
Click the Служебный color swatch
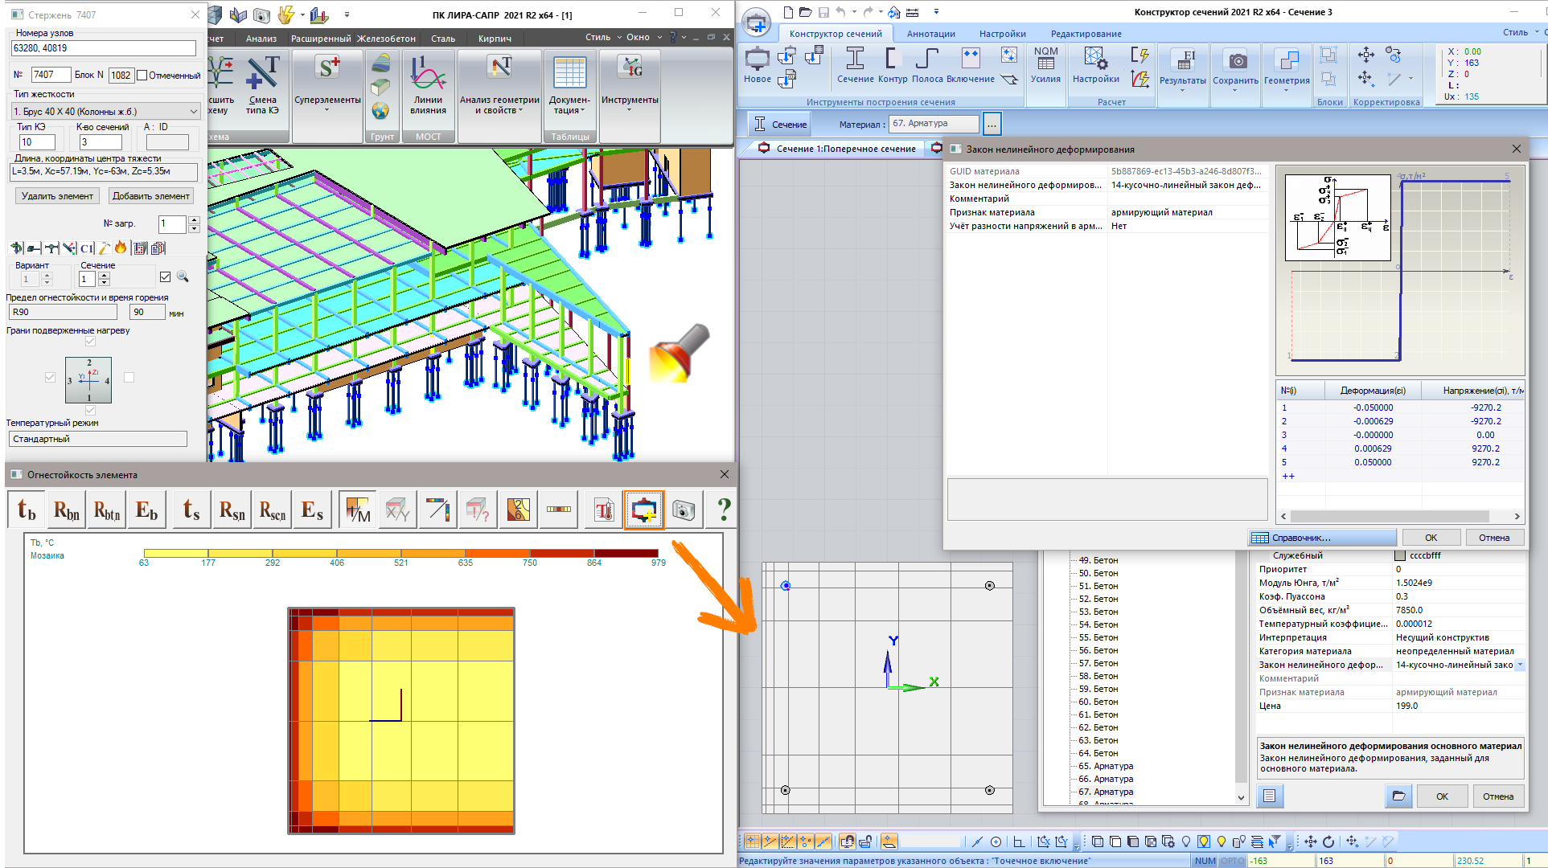1400,555
